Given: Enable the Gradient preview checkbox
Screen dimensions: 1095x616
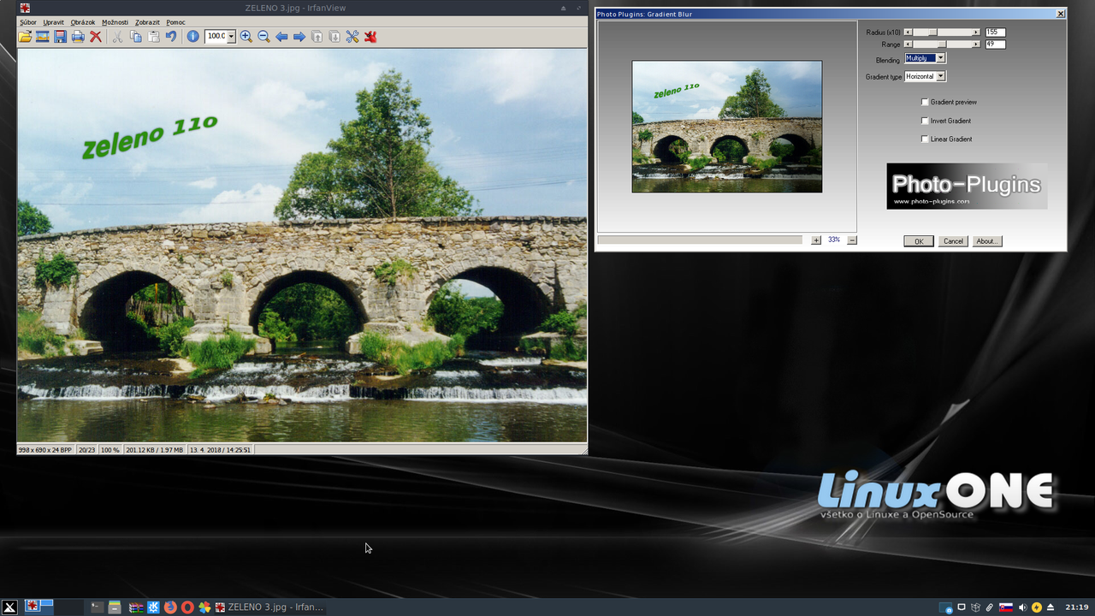Looking at the screenshot, I should pyautogui.click(x=925, y=102).
